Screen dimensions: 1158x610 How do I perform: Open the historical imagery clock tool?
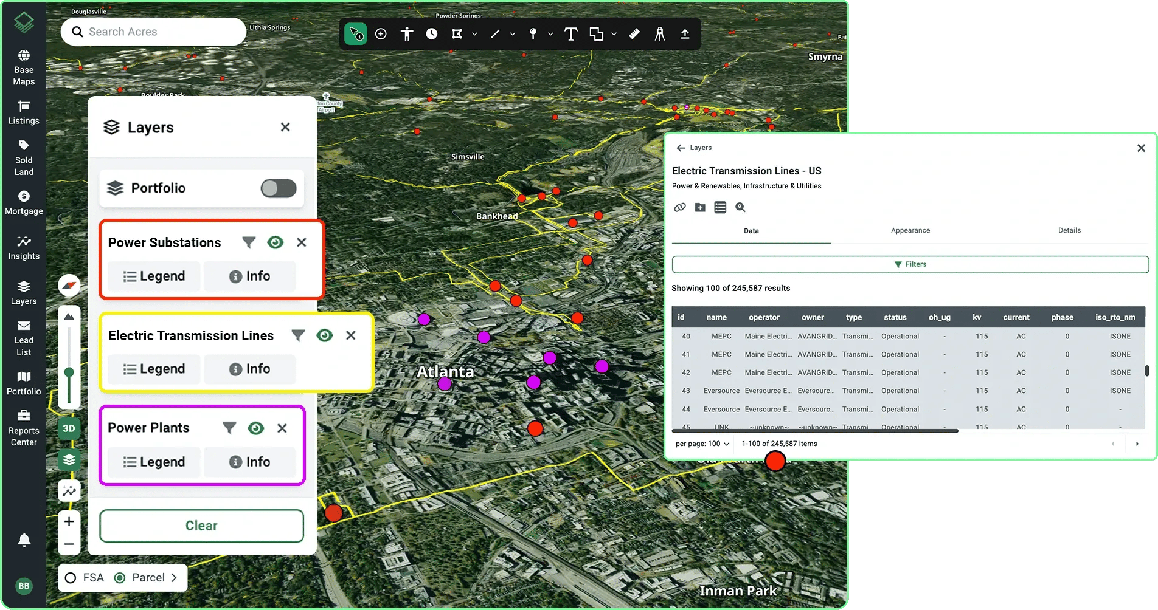pyautogui.click(x=432, y=34)
